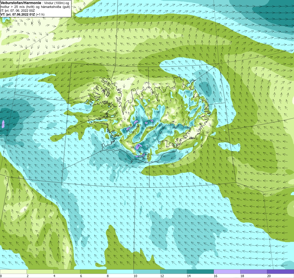Click the valid time line 'VT: þri. 07.06.2022 01Z'
Screen dimensions: 294x278
18,14
